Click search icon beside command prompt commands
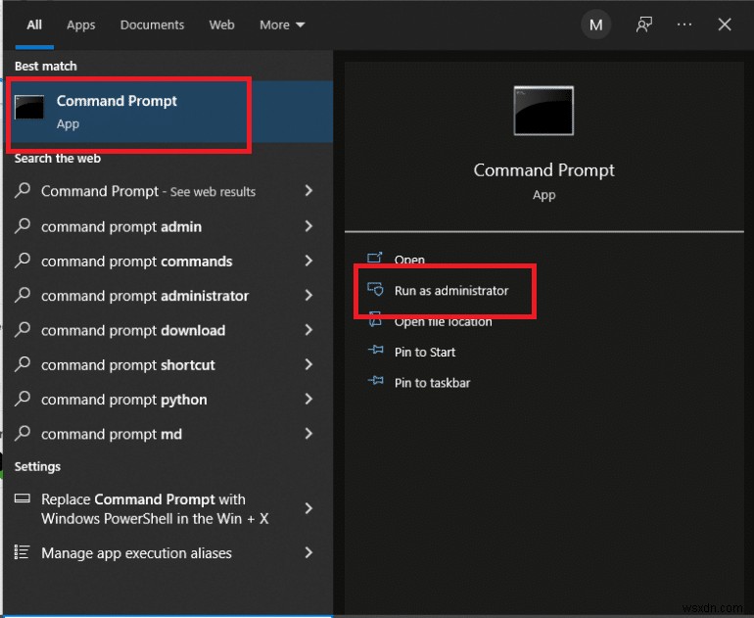The image size is (754, 618). point(23,261)
